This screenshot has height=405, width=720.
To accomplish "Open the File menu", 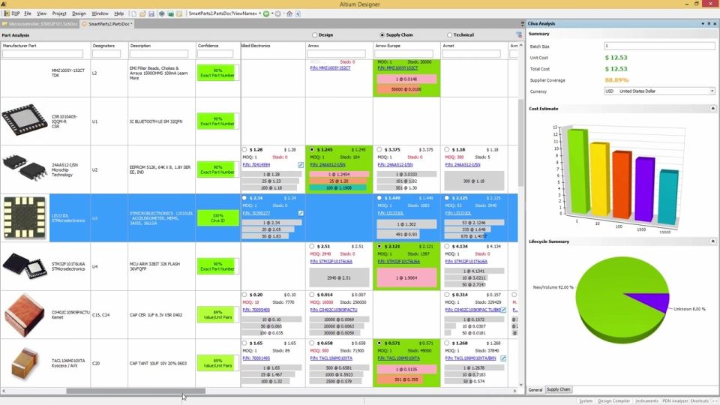I will tap(28, 13).
